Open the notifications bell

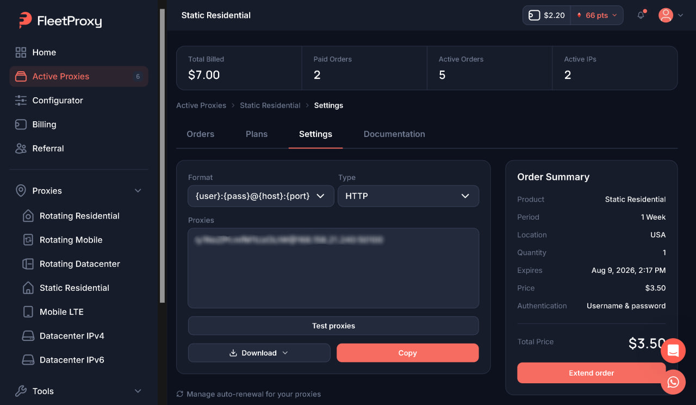[641, 15]
